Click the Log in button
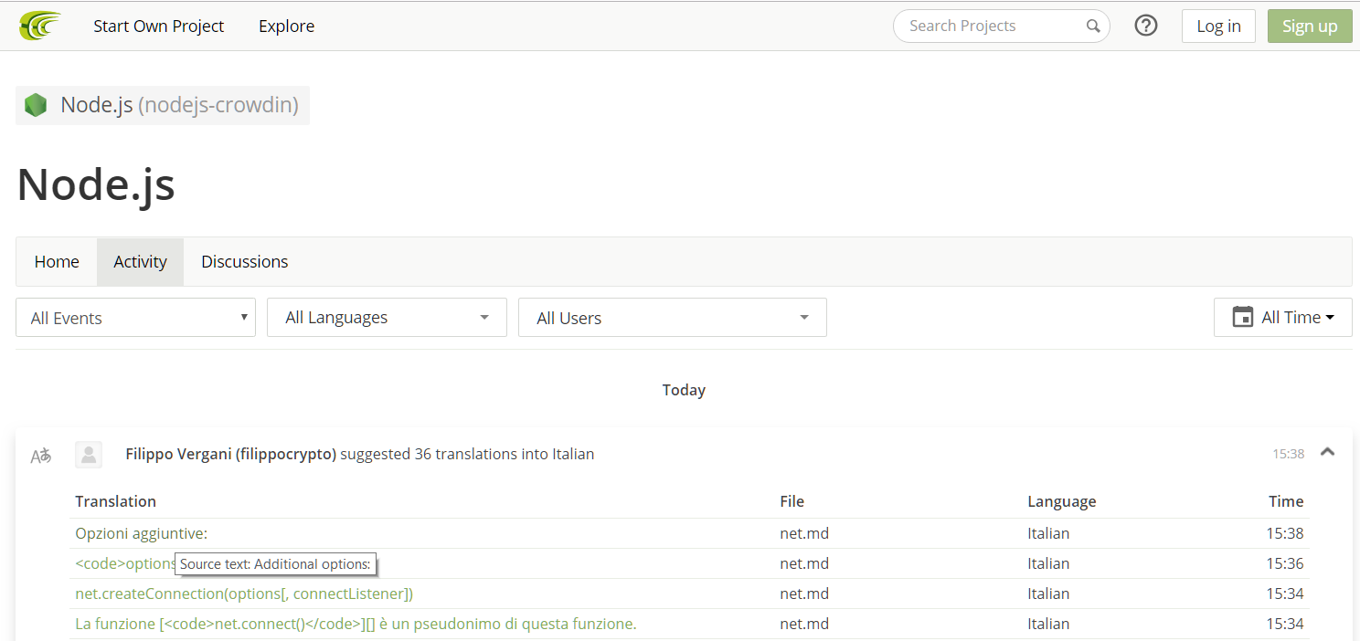Viewport: 1360px width, 641px height. (1218, 26)
